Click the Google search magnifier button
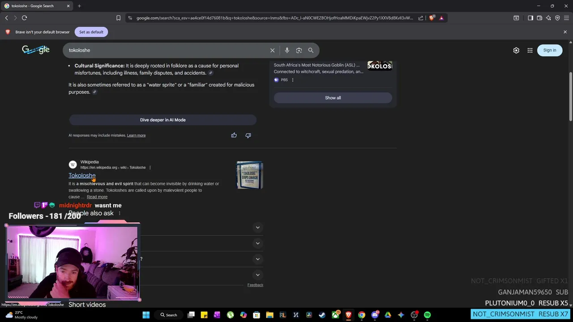This screenshot has width=573, height=322. [x=311, y=50]
